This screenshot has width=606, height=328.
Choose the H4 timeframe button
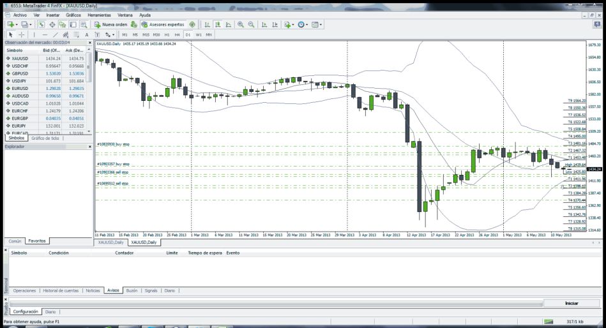pyautogui.click(x=177, y=34)
